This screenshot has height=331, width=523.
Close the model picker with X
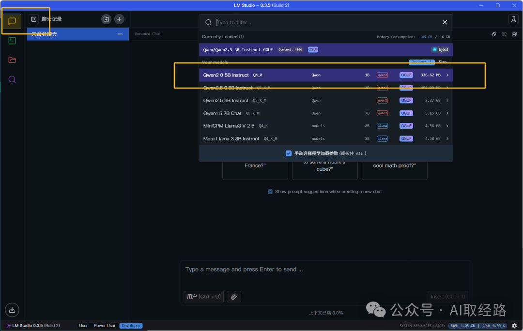pyautogui.click(x=445, y=22)
